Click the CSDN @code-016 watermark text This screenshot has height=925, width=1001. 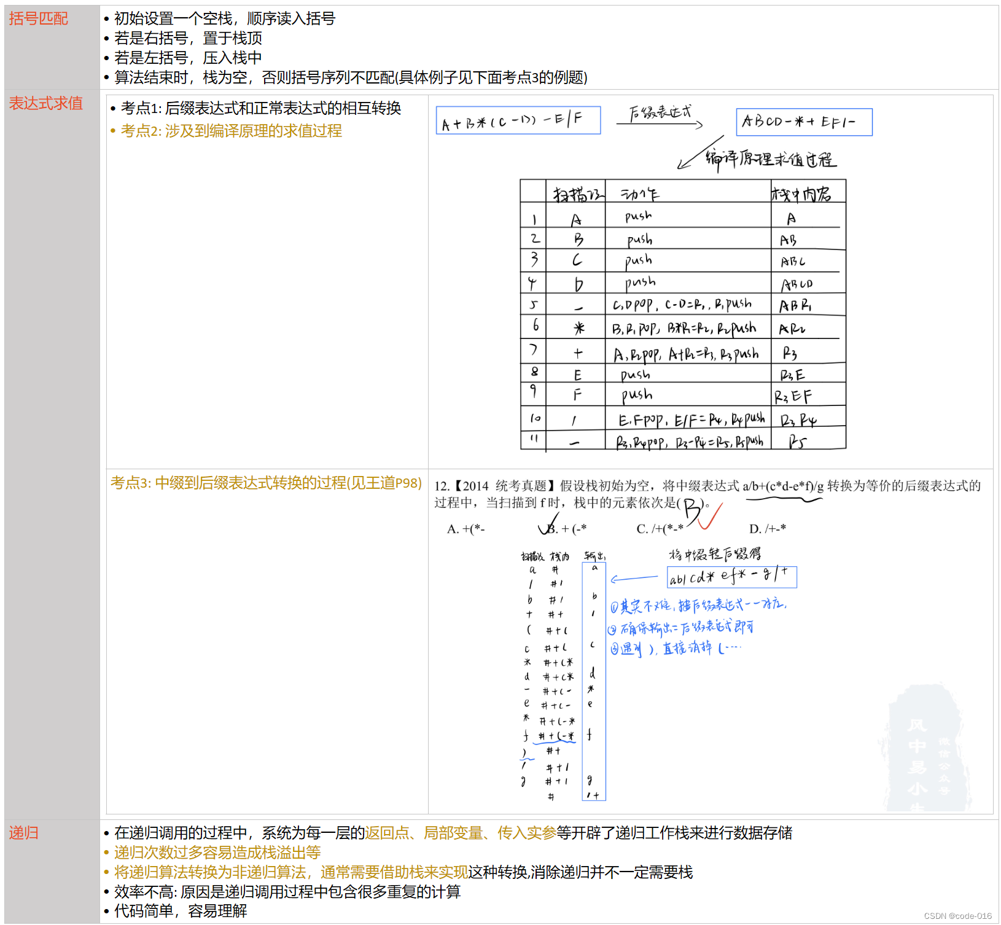coord(958,916)
